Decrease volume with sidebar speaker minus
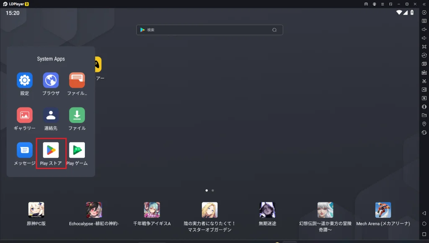This screenshot has height=243, width=429. click(424, 38)
